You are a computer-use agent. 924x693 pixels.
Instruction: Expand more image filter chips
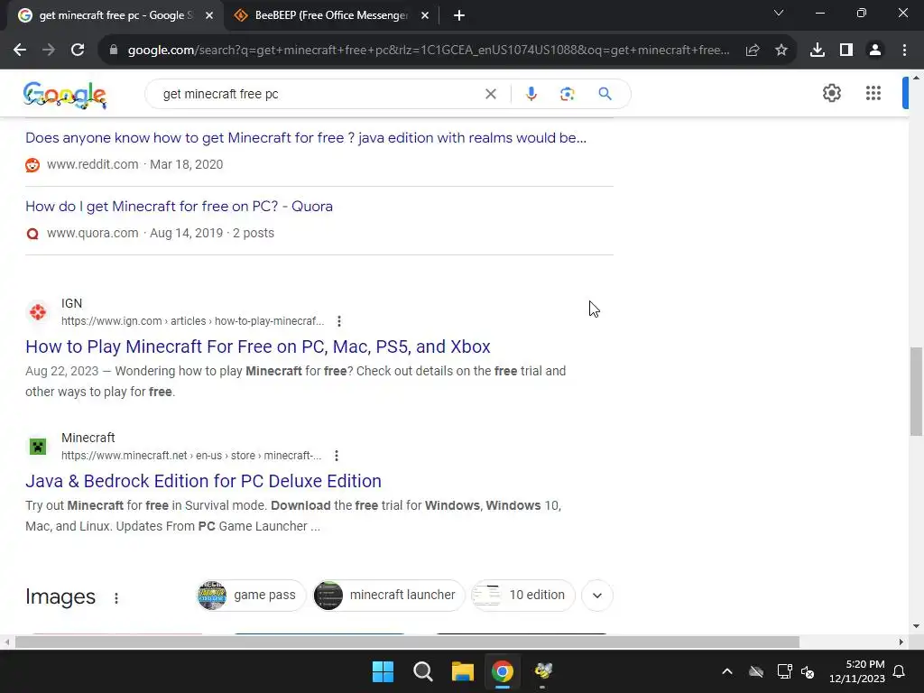tap(597, 596)
